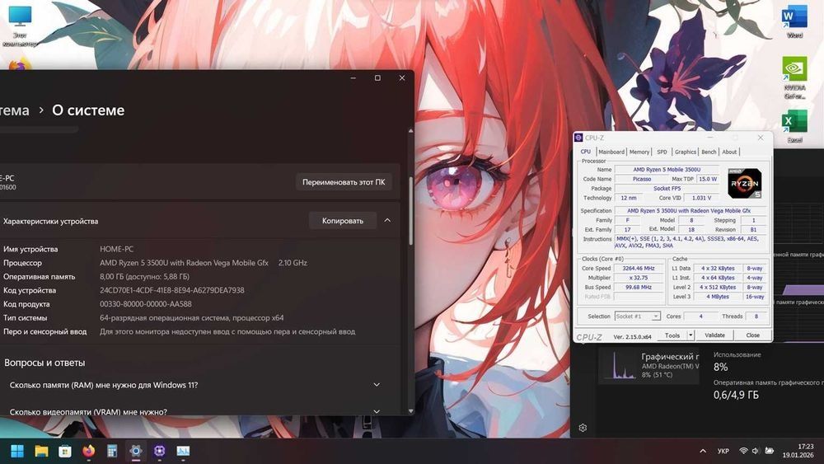This screenshot has height=464, width=824.
Task: Go back via the Система breadcrumb link
Action: click(x=15, y=110)
